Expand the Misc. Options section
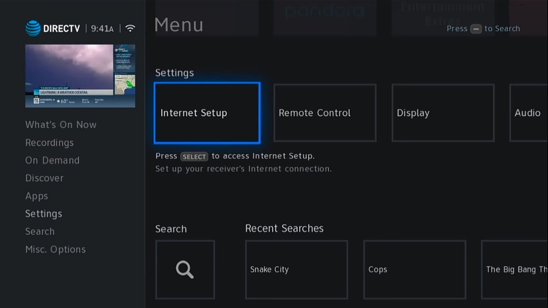 click(x=55, y=249)
